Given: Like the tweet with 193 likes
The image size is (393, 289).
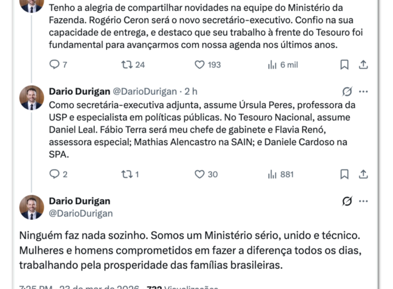Looking at the screenshot, I should pyautogui.click(x=200, y=64).
